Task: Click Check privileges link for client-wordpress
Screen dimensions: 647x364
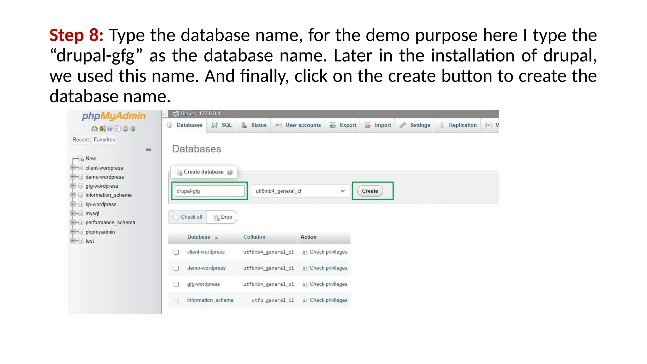Action: [x=328, y=252]
